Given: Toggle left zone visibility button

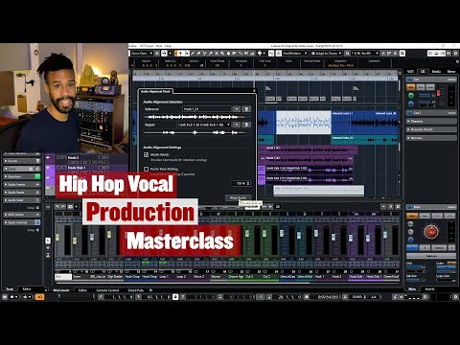Looking at the screenshot, I should (431, 54).
